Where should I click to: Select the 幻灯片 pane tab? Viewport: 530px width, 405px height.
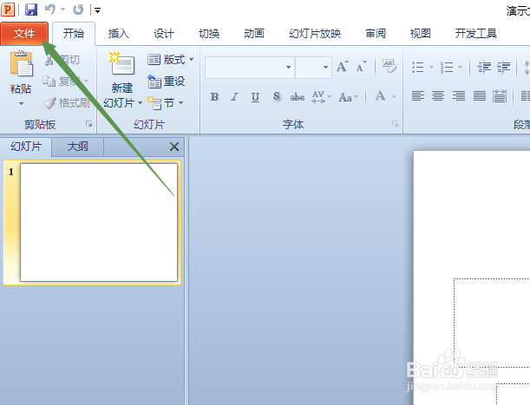tap(26, 147)
